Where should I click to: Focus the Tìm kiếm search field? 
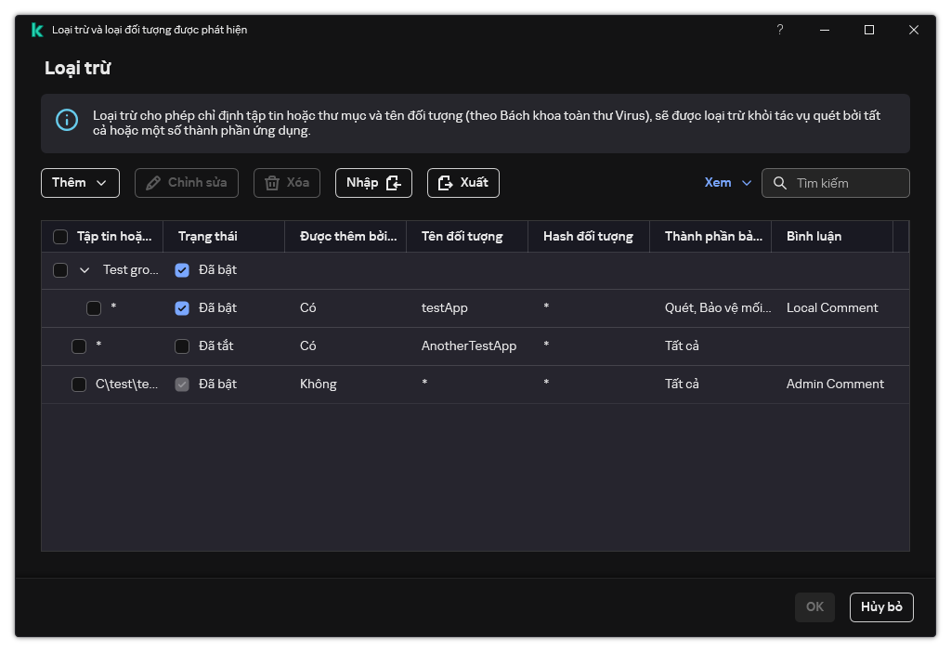coord(847,183)
